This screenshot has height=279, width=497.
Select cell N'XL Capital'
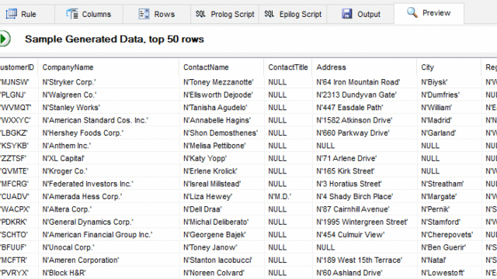coord(108,158)
